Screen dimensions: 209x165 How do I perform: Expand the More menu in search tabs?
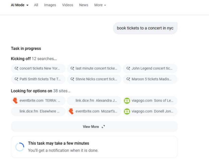click(x=100, y=5)
